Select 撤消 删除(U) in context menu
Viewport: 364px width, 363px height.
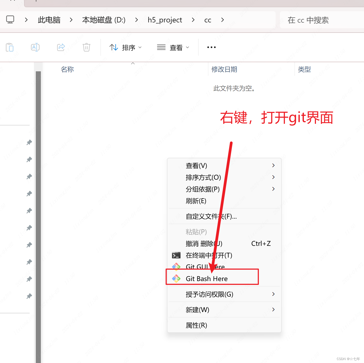[x=224, y=243]
